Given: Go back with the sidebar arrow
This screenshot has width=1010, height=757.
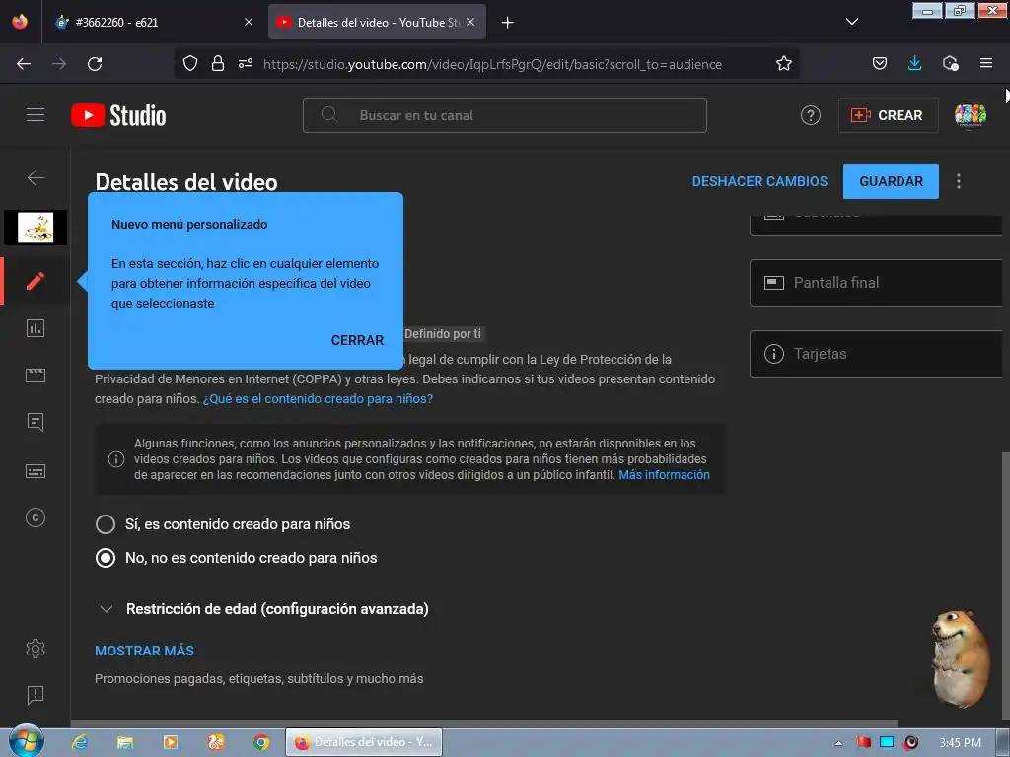Looking at the screenshot, I should (x=36, y=177).
